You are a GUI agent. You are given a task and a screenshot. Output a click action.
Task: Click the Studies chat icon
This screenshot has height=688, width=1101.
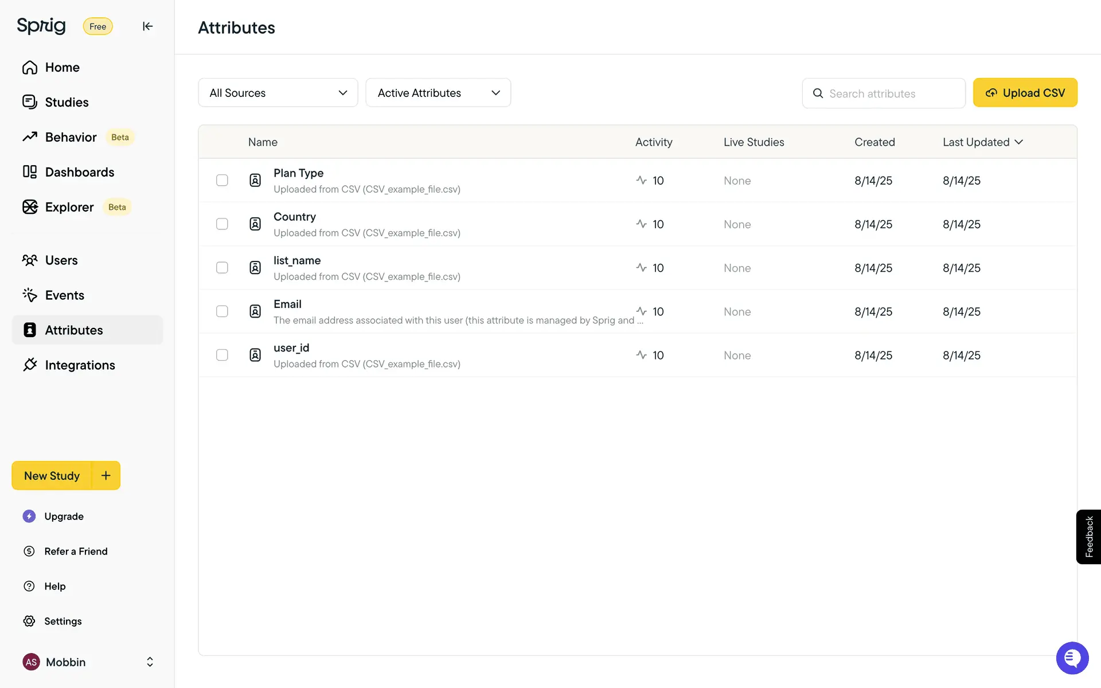[30, 102]
